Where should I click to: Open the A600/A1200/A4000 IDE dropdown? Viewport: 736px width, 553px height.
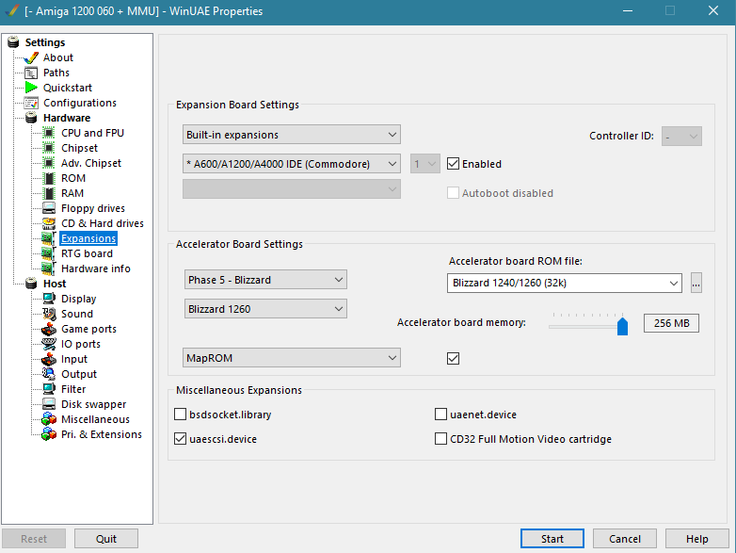[292, 164]
